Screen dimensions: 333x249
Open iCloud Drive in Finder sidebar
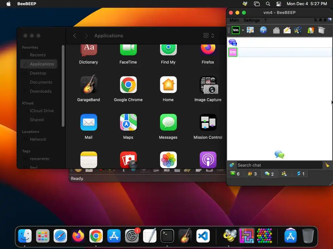[42, 111]
